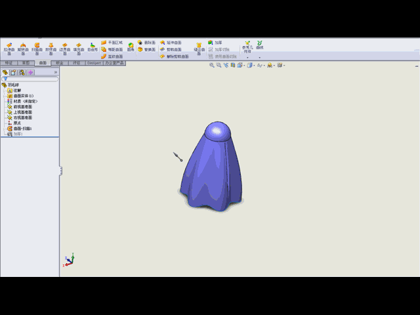Choose Delete Face (删除面) command
The width and height of the screenshot is (420, 315).
(146, 43)
